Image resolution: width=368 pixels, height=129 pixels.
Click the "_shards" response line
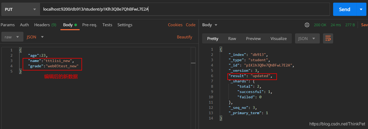pos(242,81)
